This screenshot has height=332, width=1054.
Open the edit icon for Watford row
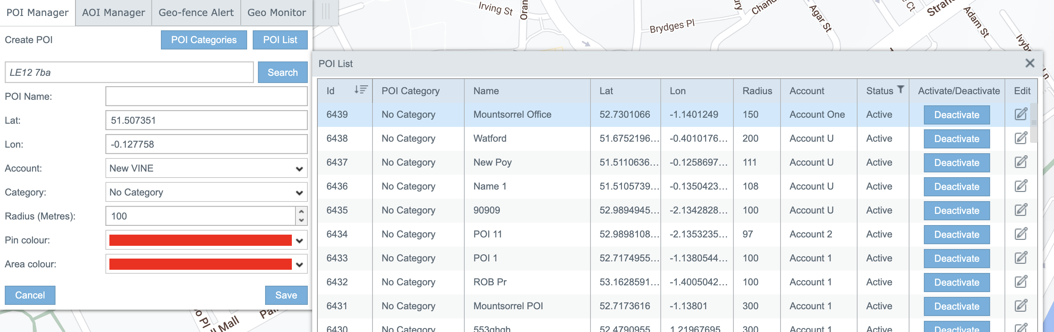coord(1020,138)
